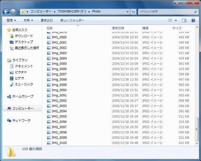The height and width of the screenshot is (161, 201).
Task: Click the Photo breadcrumb segment
Action: click(96, 11)
